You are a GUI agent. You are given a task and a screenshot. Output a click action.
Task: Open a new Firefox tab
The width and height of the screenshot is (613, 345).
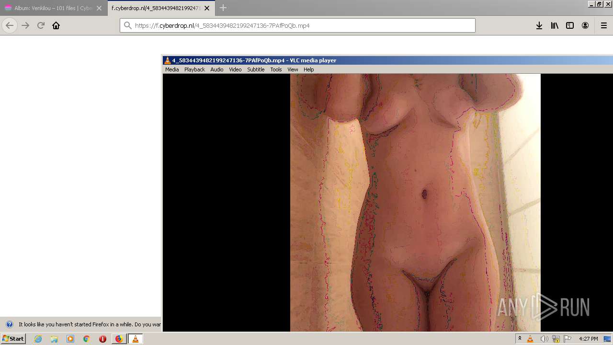[x=223, y=8]
